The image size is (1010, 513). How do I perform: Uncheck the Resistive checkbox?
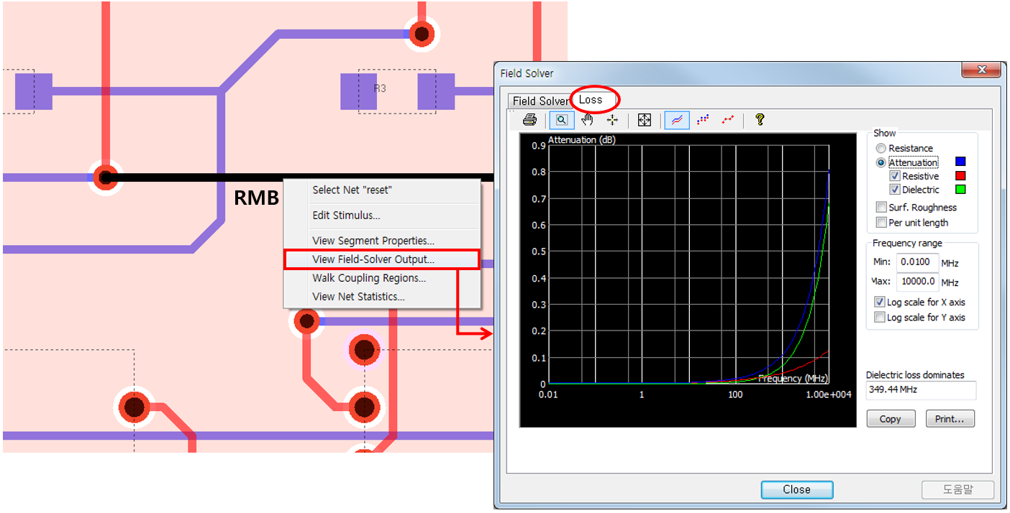click(x=895, y=176)
